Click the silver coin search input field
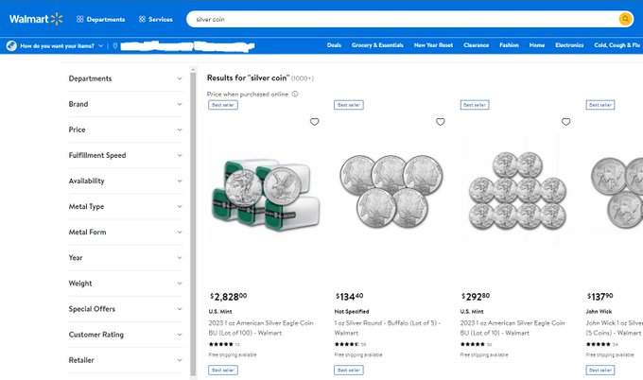 point(397,19)
